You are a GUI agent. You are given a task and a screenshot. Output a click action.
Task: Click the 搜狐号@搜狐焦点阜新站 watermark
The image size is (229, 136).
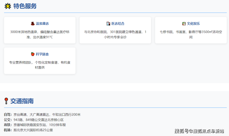point(199,131)
